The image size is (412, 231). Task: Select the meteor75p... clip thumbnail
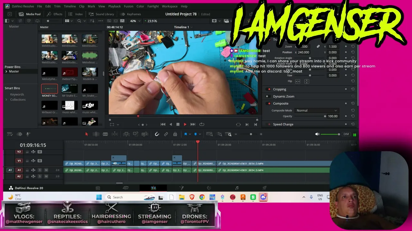tap(70, 72)
